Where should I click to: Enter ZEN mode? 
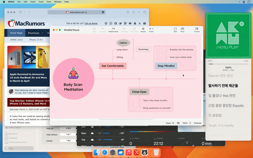point(175,30)
